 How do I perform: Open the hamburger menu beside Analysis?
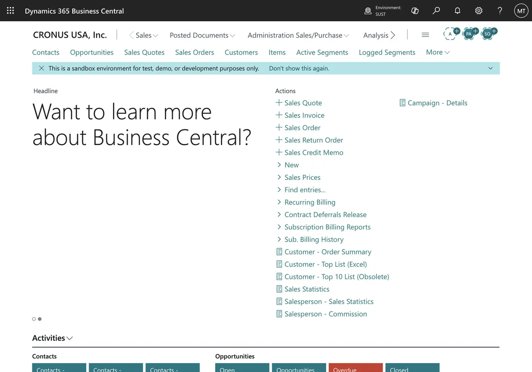425,35
